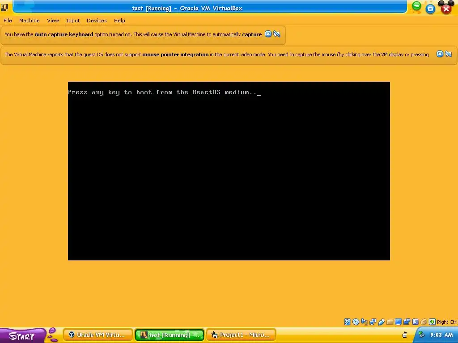Open the optical drive status icon
458x343 pixels.
pyautogui.click(x=356, y=322)
